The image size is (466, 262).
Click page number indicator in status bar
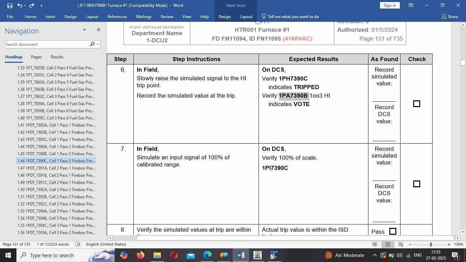click(x=16, y=244)
